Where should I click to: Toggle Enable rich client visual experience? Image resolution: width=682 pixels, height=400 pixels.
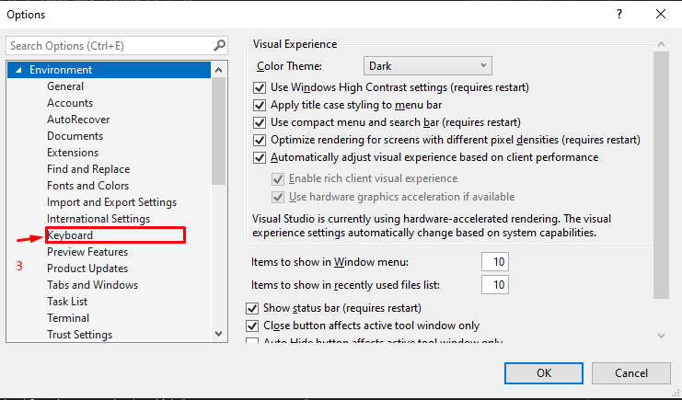point(278,178)
